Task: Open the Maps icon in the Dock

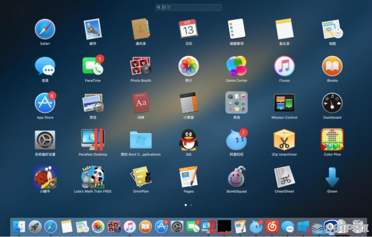Action: 82,227
